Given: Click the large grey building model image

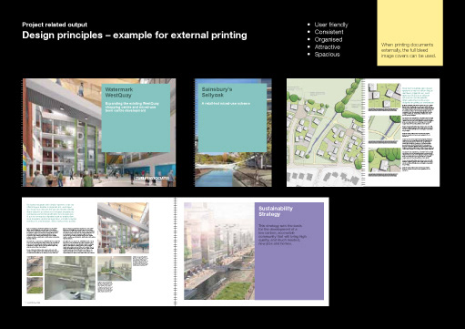Looking at the screenshot, I should [70, 278].
